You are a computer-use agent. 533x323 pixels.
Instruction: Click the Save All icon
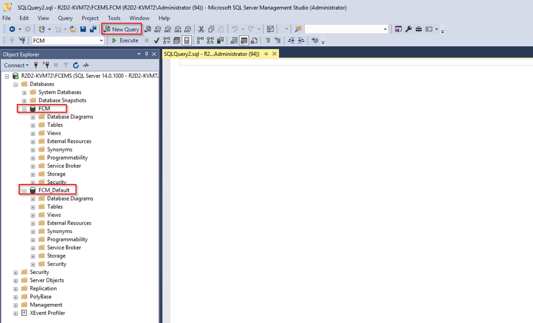click(93, 29)
